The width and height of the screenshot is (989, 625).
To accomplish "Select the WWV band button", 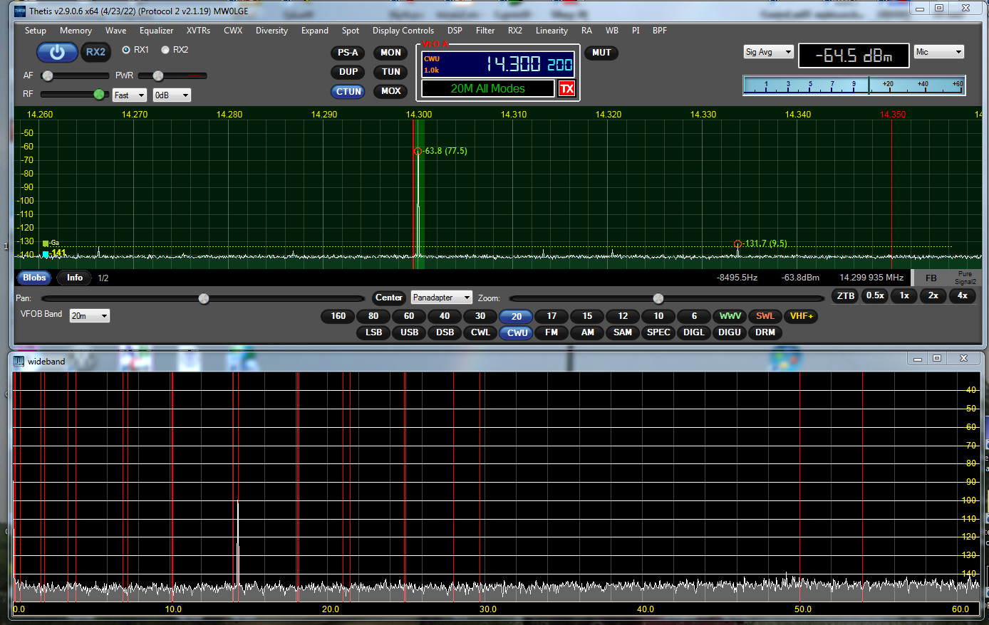I will point(730,316).
